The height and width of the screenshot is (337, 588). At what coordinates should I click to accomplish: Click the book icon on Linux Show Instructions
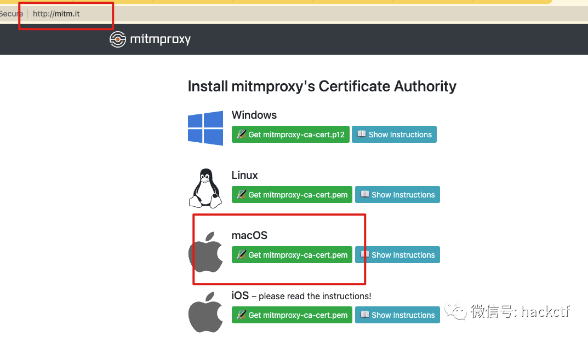point(365,194)
